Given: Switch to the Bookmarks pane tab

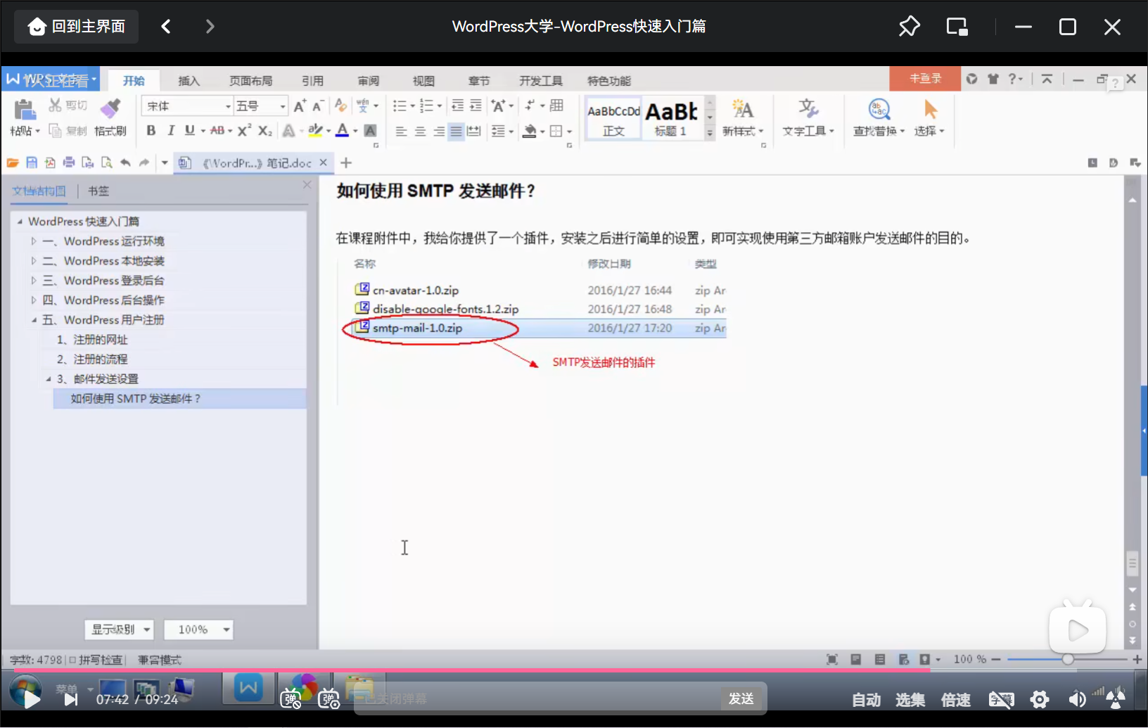Looking at the screenshot, I should tap(98, 191).
